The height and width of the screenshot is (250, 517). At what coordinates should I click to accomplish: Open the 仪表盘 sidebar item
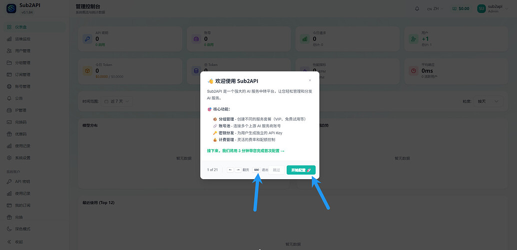coord(34,27)
